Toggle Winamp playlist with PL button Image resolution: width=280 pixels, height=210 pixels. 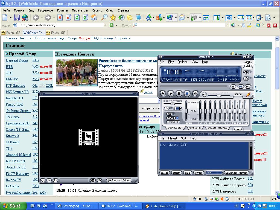coord(241,87)
